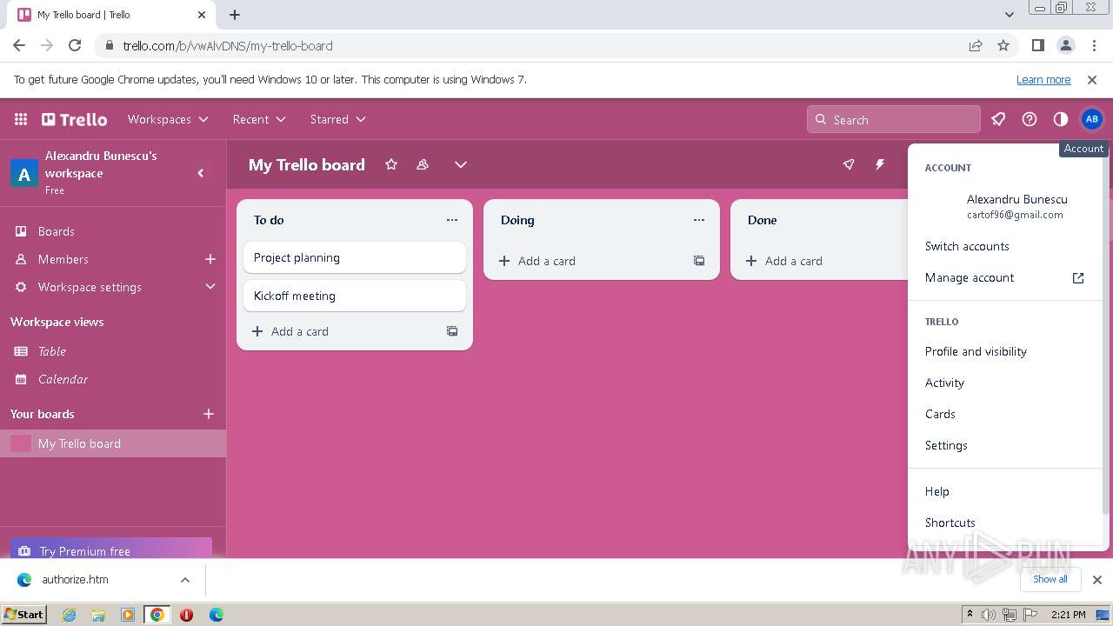This screenshot has width=1113, height=626.
Task: Open Cards in account menu
Action: coord(1005,414)
